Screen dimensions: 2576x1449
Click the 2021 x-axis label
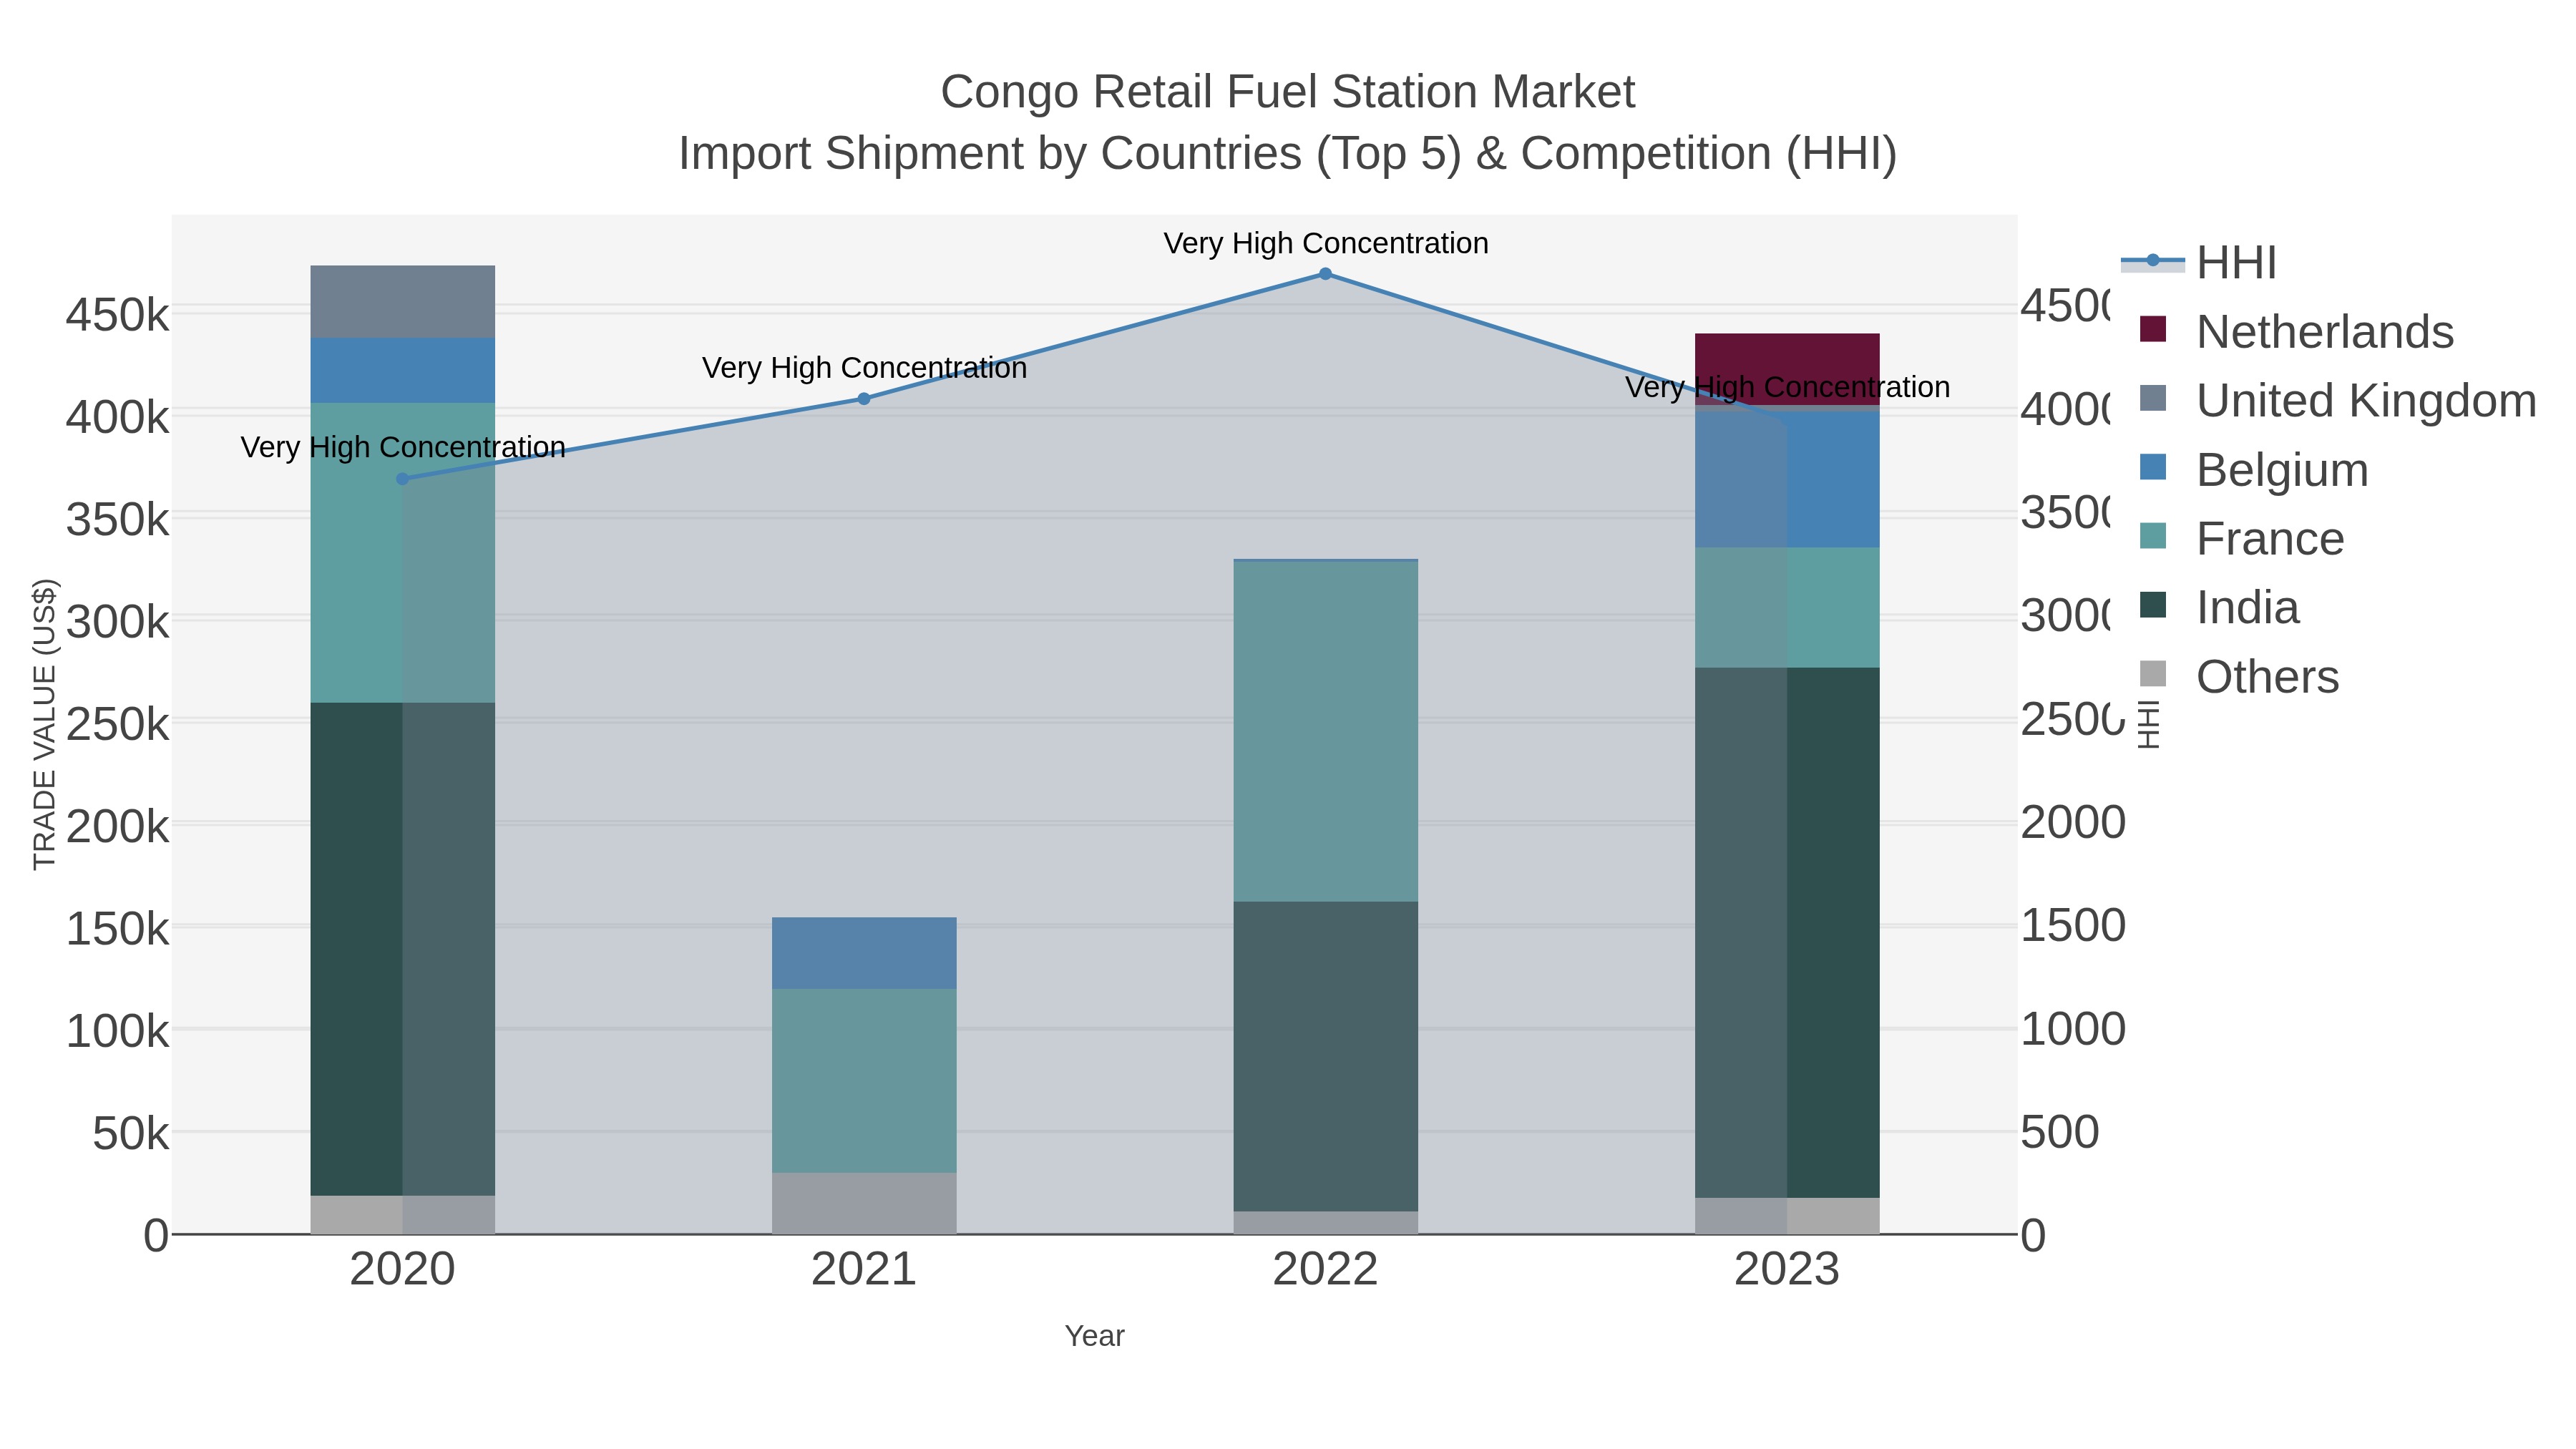[864, 1270]
